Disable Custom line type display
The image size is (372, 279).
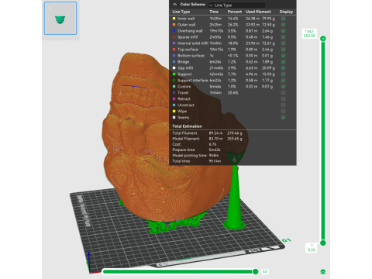[284, 87]
